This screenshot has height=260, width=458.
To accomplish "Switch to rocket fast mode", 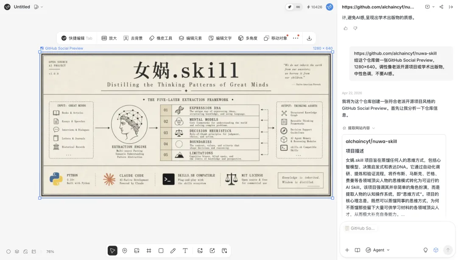I will (x=290, y=7).
